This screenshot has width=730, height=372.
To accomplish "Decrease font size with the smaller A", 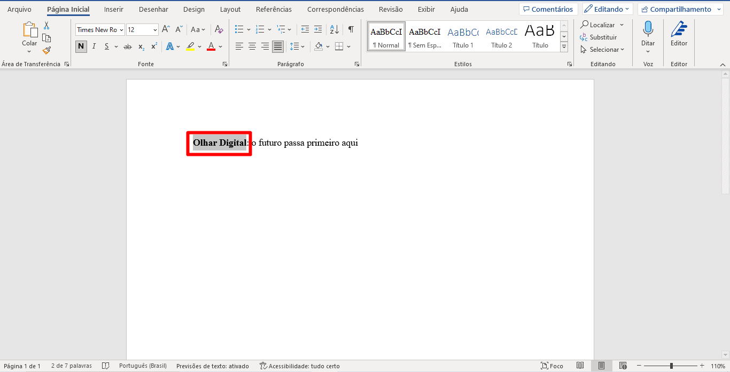I will 179,29.
